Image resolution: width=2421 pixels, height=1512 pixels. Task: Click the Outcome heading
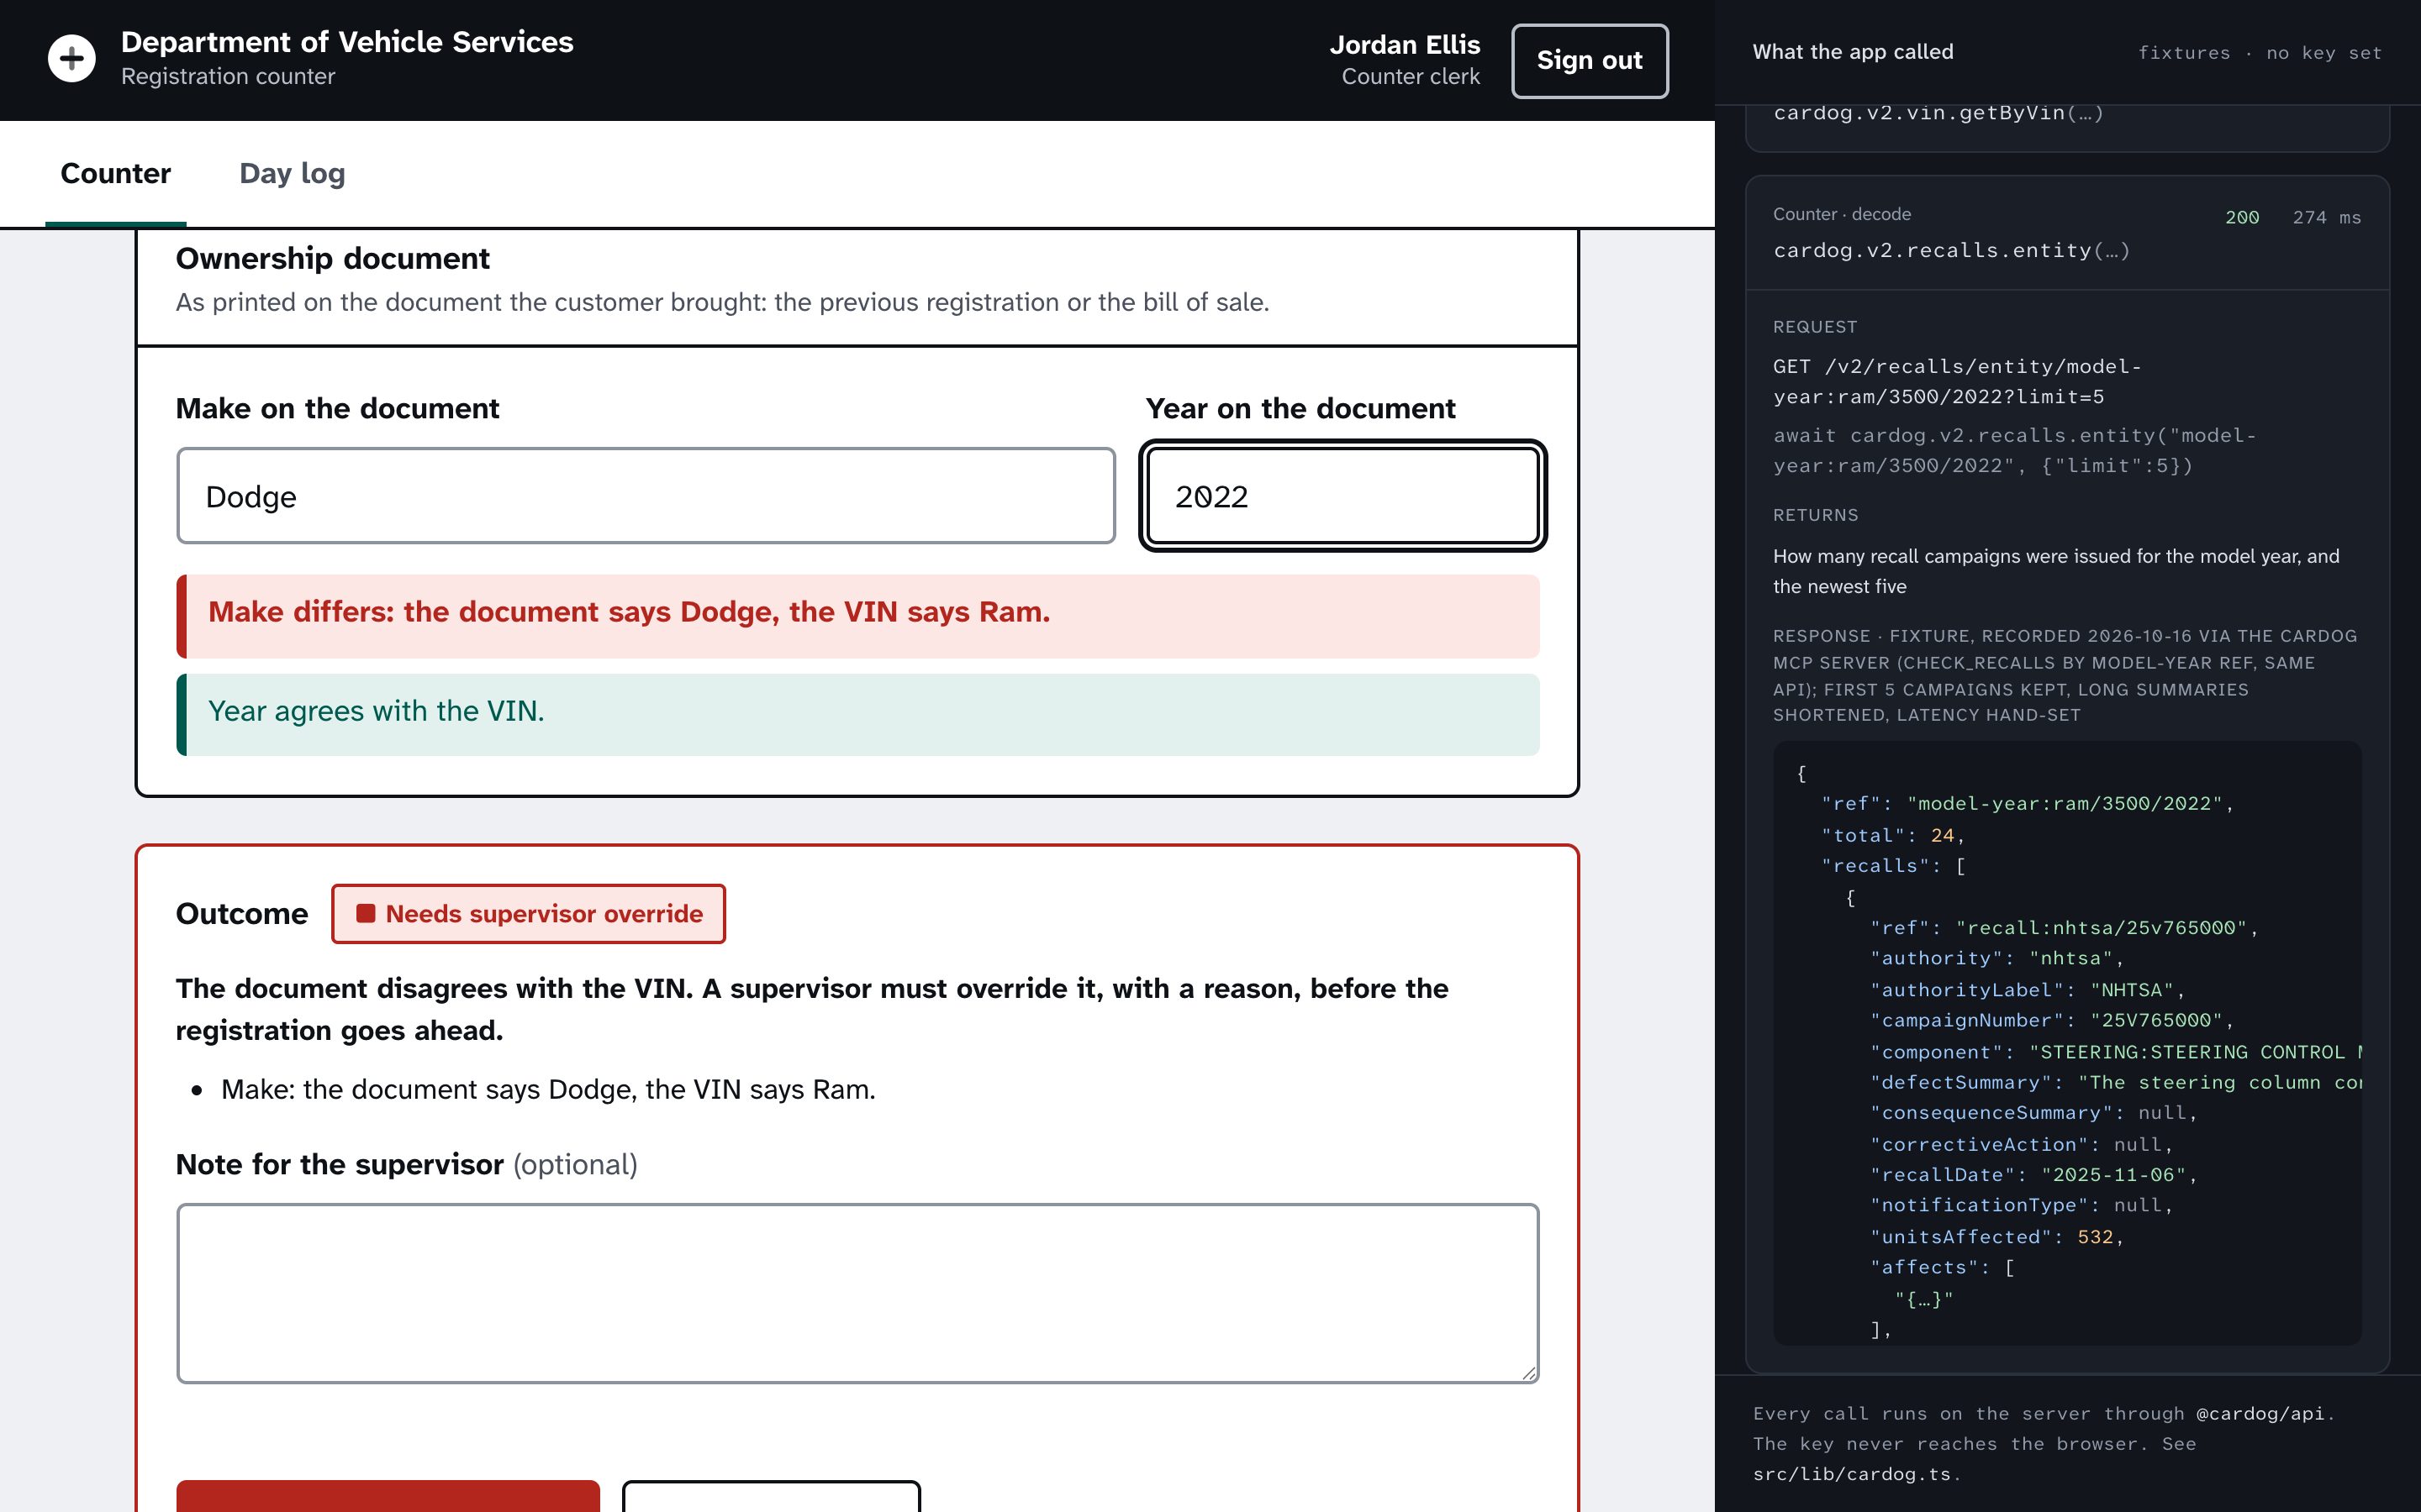242,913
